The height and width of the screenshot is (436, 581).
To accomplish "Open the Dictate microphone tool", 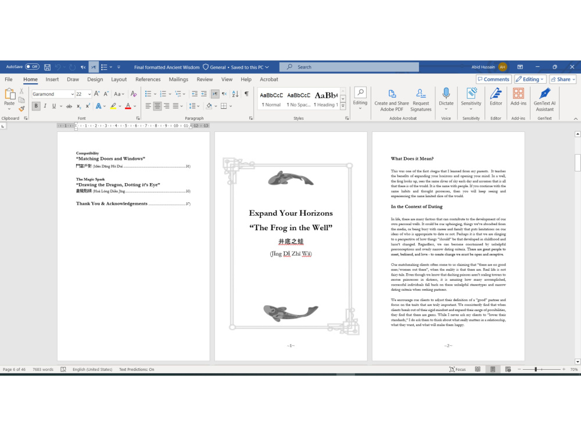I will (x=446, y=99).
